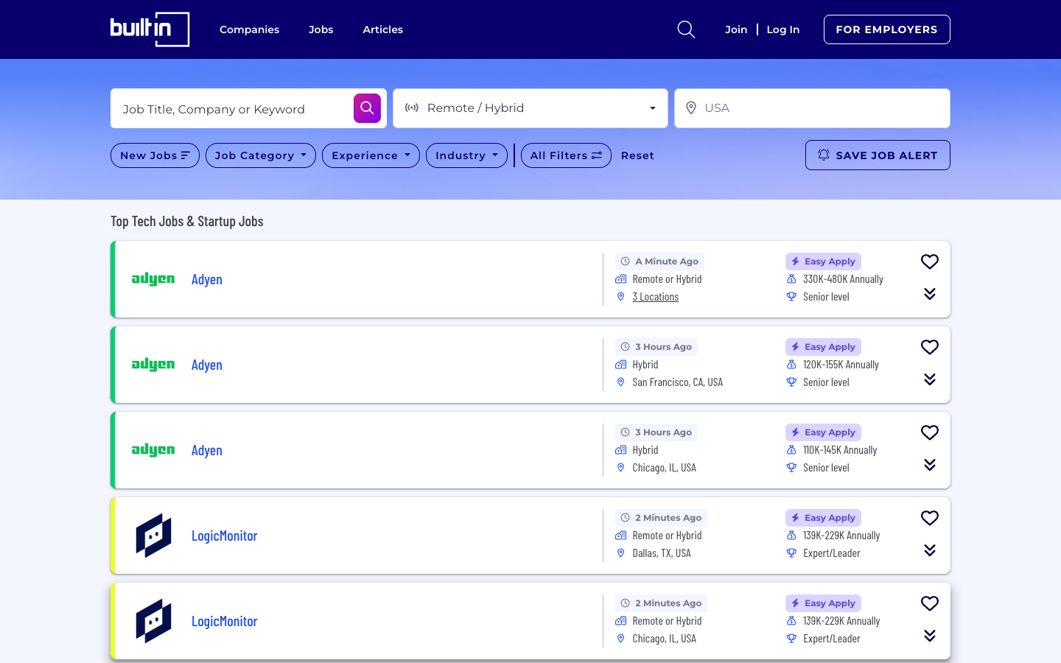Expand the Adyen San Francisco job card

click(930, 379)
